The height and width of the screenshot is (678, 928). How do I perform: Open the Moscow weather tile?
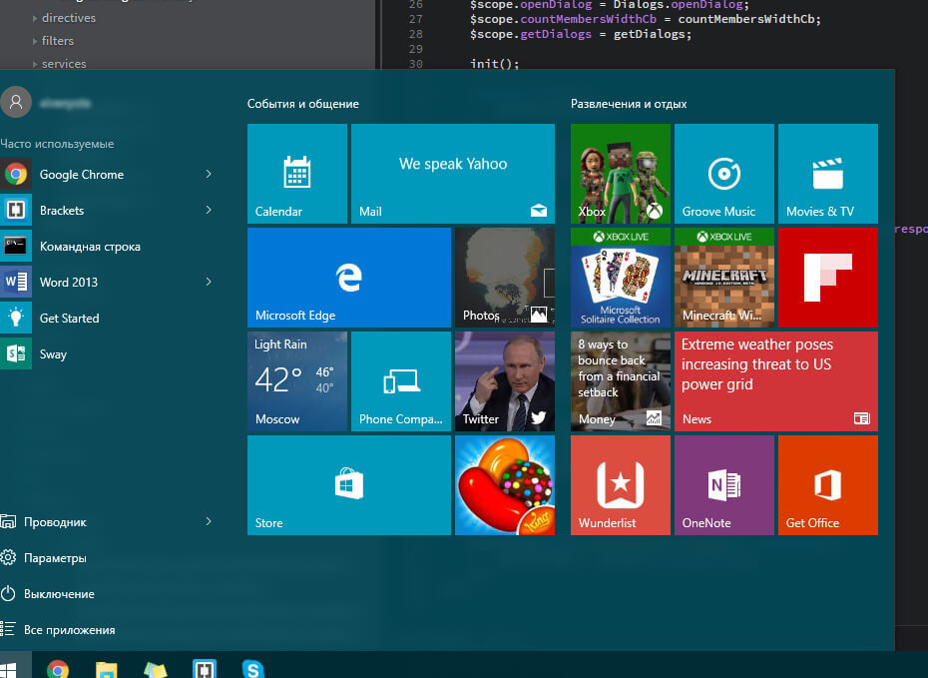[x=296, y=380]
